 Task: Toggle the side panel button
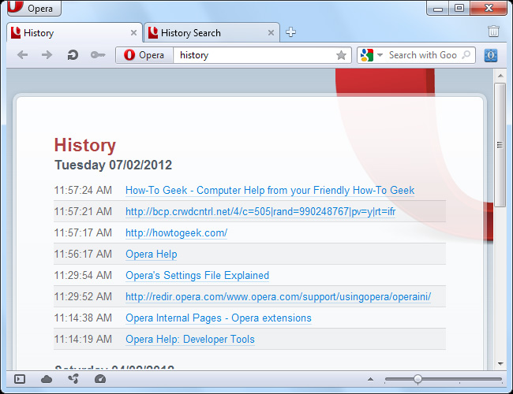tap(20, 379)
